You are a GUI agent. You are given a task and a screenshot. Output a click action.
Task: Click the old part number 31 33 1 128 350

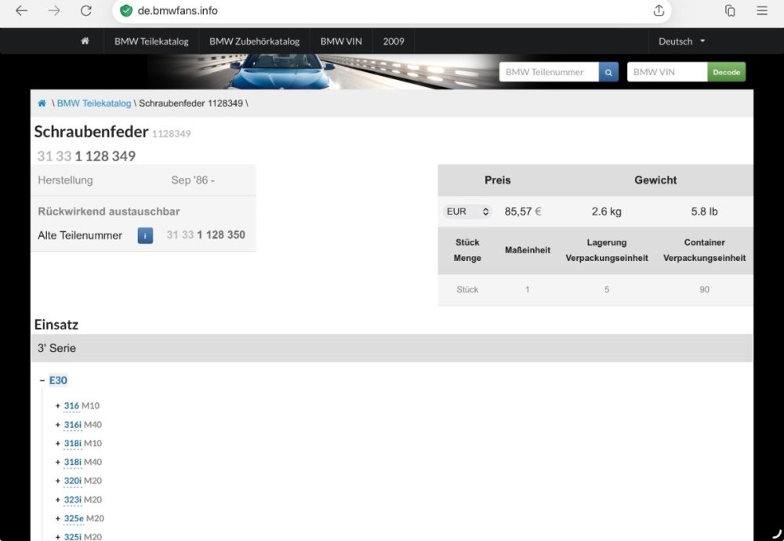(206, 235)
